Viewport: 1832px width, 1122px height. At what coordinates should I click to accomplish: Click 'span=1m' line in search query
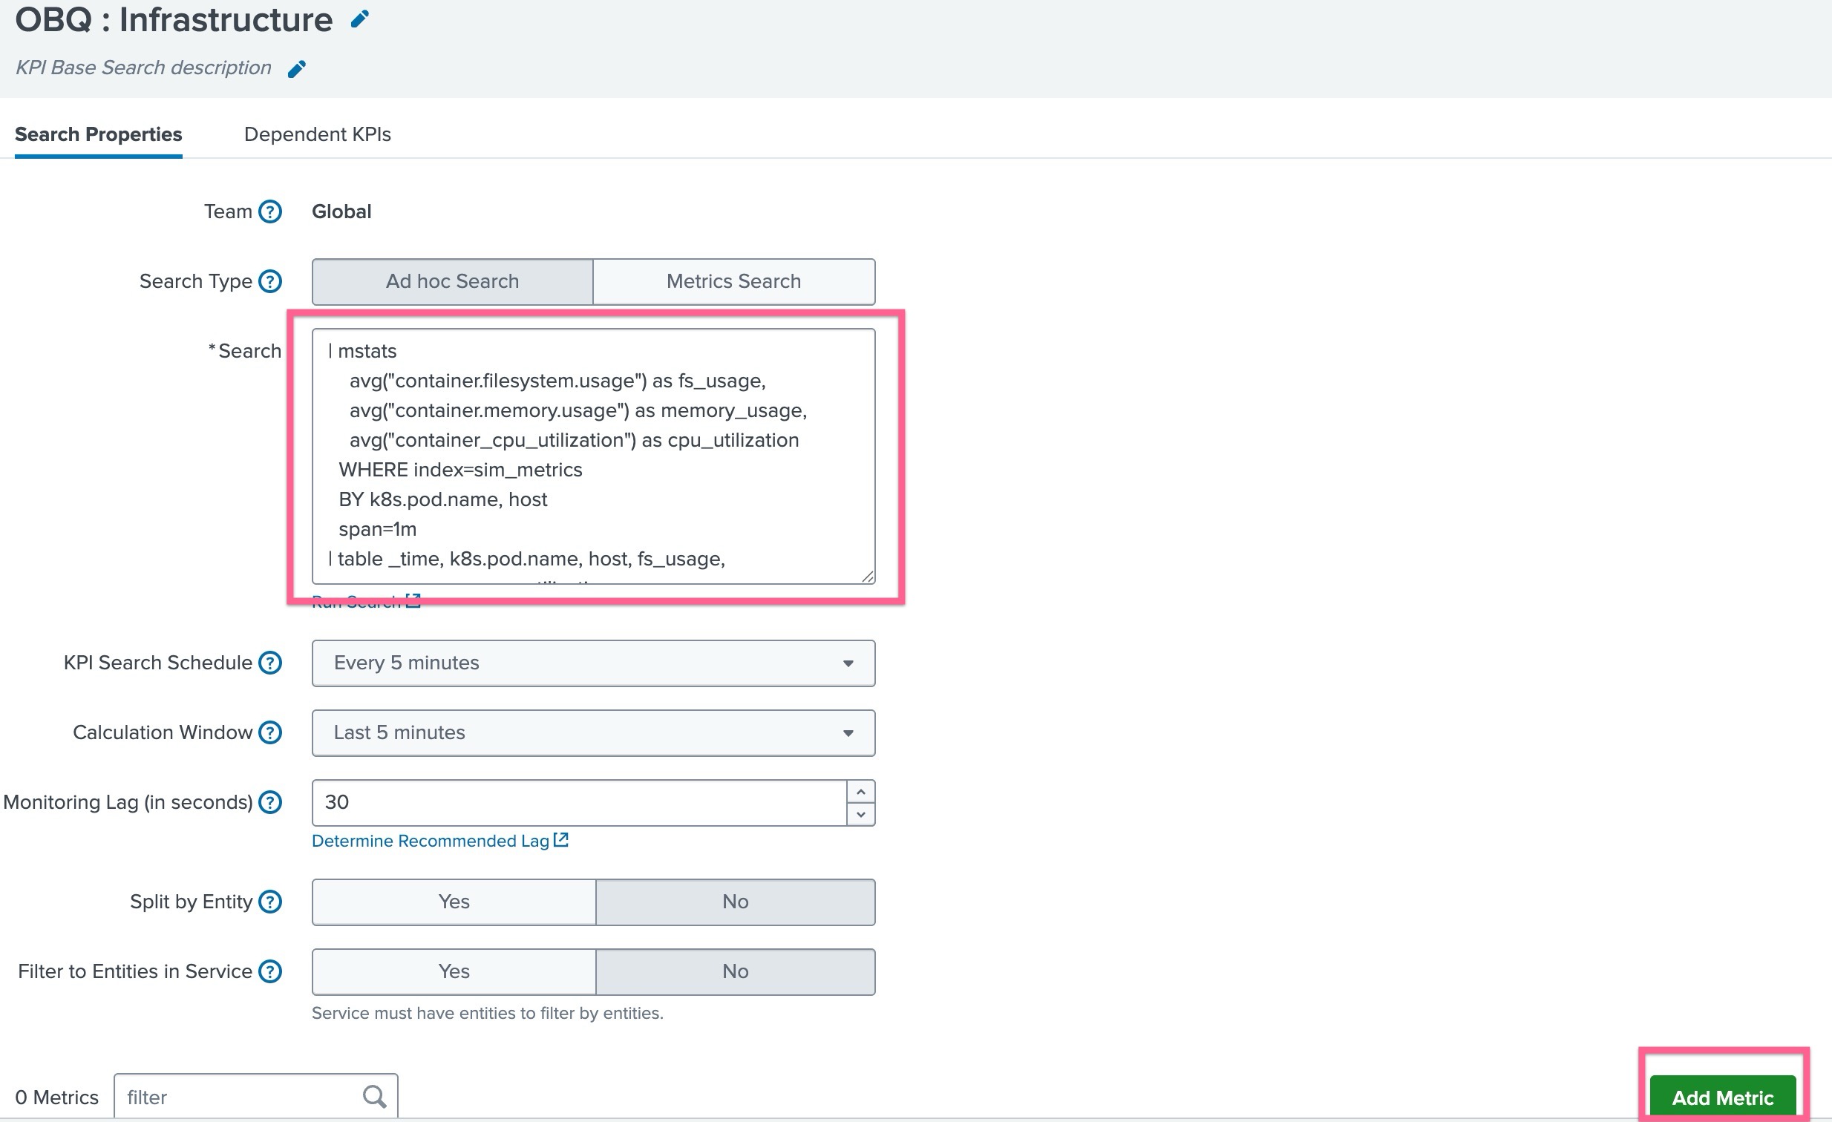[x=378, y=529]
